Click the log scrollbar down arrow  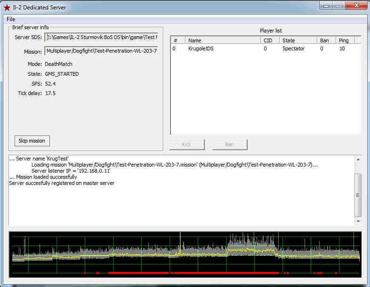tap(358, 221)
